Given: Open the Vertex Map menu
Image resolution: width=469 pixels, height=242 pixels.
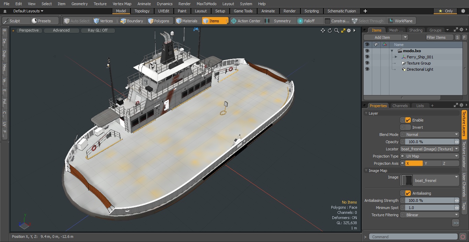Looking at the screenshot, I should (122, 4).
